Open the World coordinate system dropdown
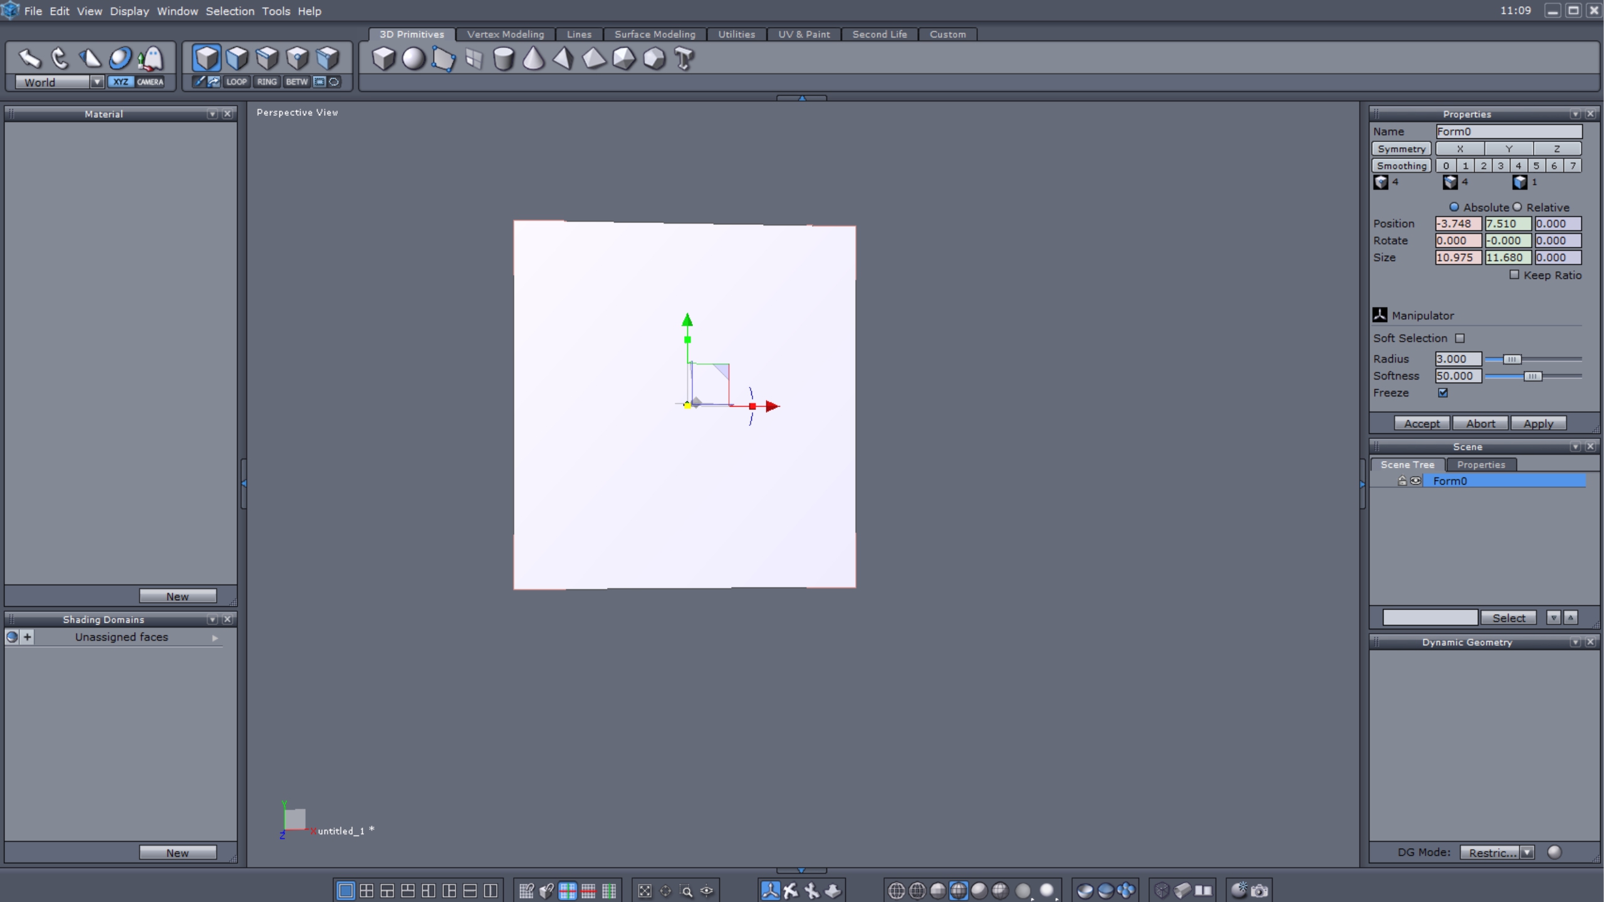This screenshot has height=902, width=1604. click(x=96, y=82)
